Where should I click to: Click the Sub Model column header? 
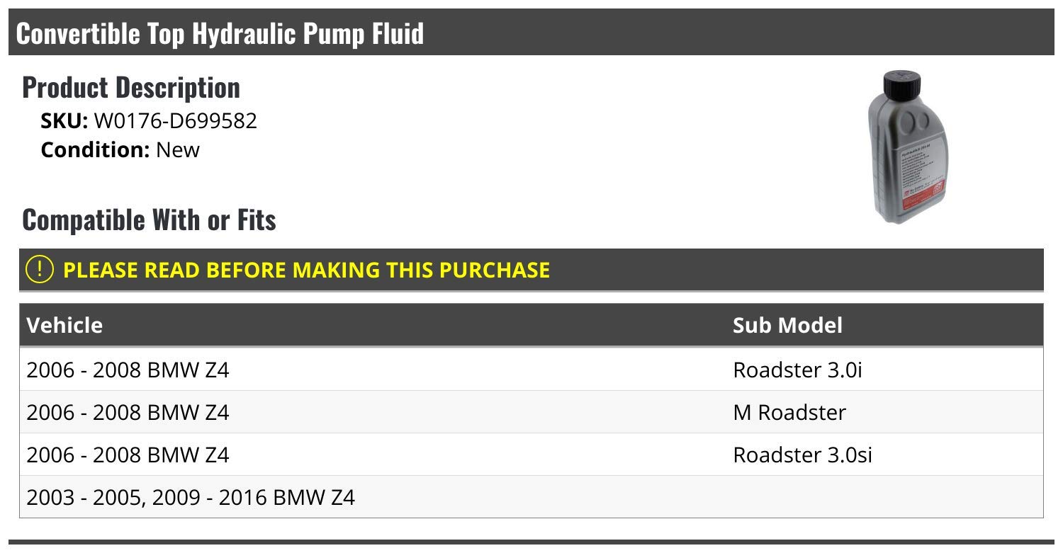(x=787, y=325)
